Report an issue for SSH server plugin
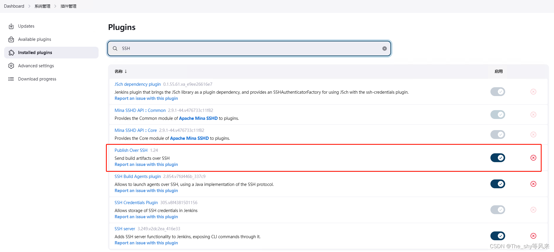The width and height of the screenshot is (554, 252). pos(146,243)
